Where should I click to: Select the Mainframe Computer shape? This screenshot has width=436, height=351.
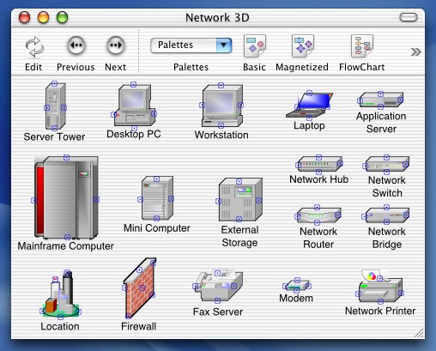[66, 197]
